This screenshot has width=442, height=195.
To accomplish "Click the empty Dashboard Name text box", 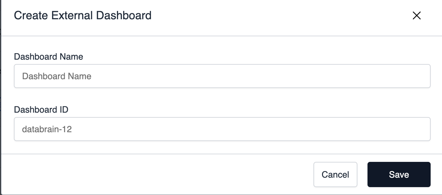I will coord(221,76).
